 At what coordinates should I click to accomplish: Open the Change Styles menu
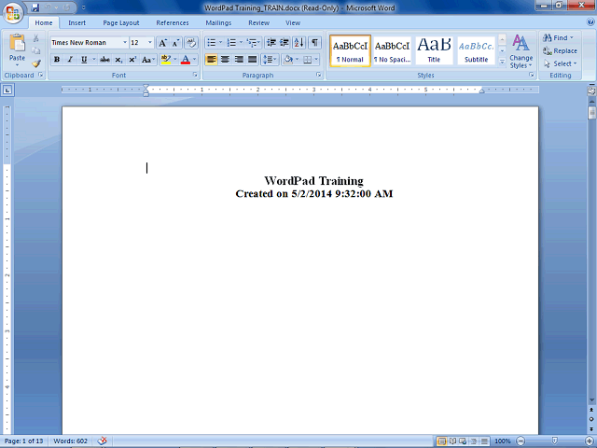[x=521, y=51]
